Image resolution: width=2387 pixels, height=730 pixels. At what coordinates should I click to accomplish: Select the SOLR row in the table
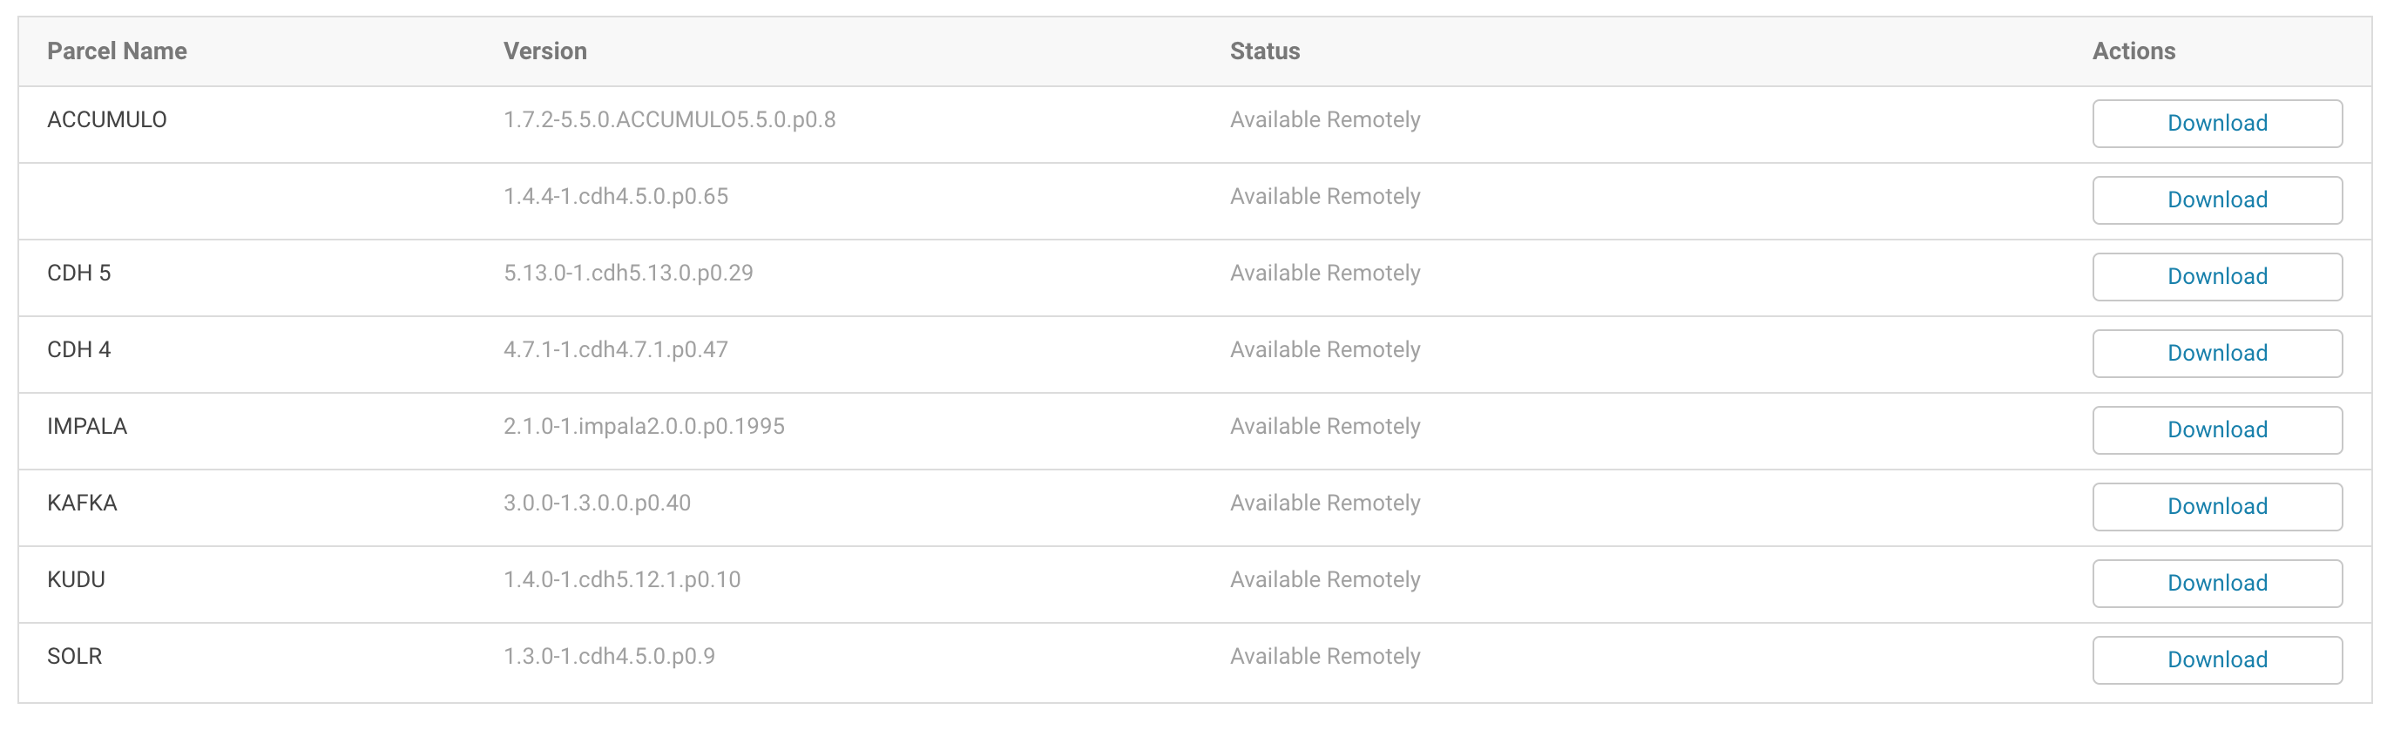pyautogui.click(x=76, y=655)
